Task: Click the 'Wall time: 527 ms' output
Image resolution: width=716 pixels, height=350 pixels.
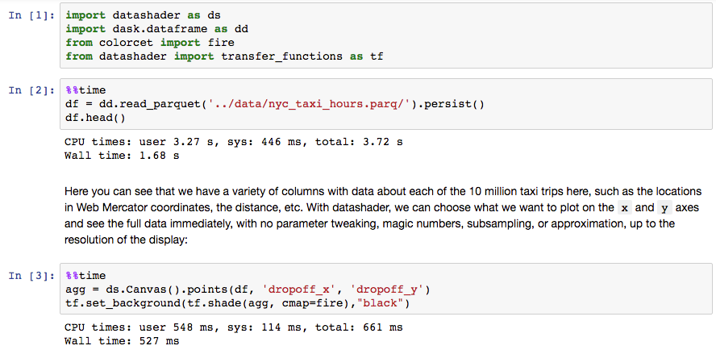Action: pyautogui.click(x=122, y=341)
